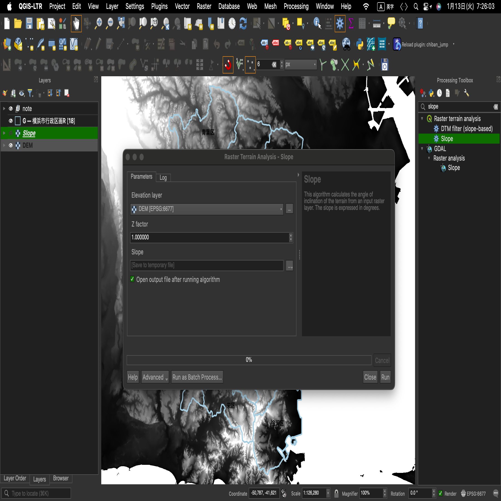Open the Wi-Fi status menu

click(366, 7)
